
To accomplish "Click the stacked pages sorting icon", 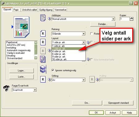I will coord(43,69).
